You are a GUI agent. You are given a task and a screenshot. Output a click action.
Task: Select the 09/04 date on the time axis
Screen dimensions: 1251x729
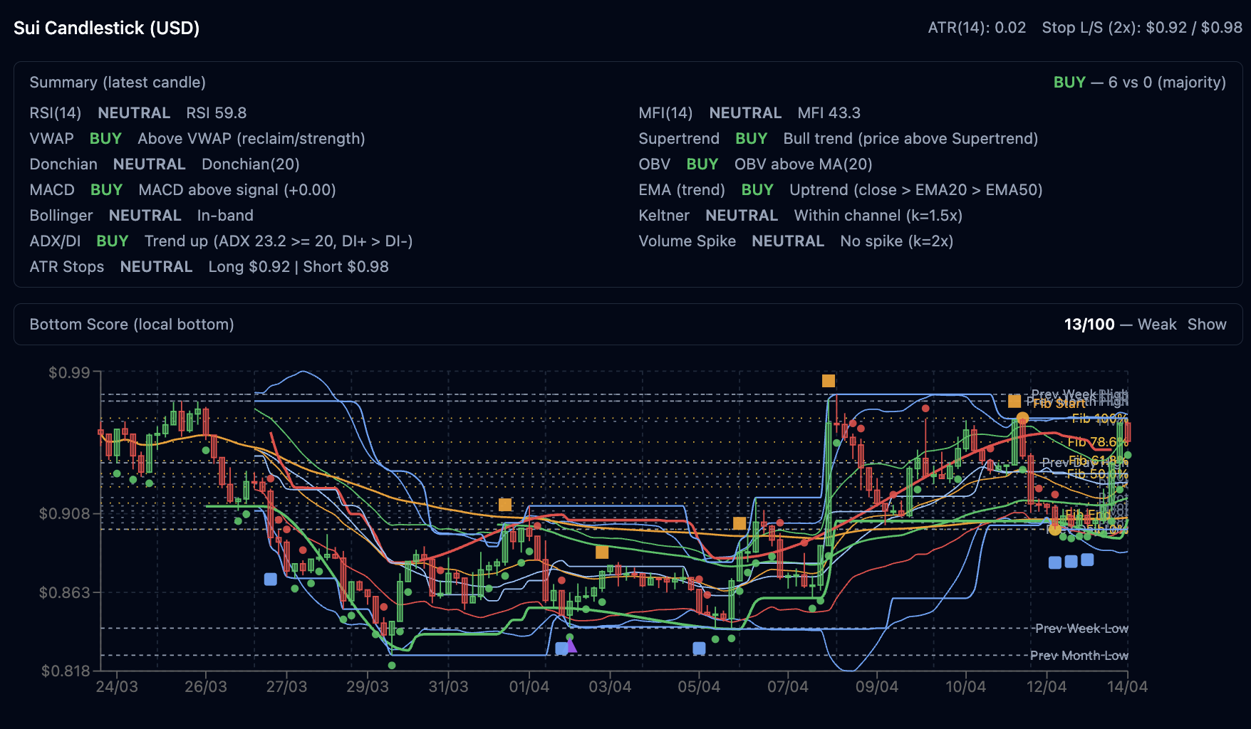click(876, 687)
